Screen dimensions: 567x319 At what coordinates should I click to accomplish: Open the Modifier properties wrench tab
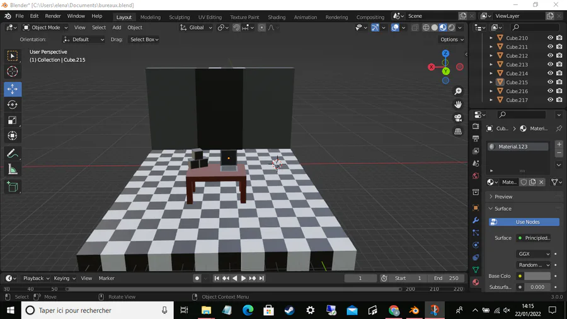point(476,220)
